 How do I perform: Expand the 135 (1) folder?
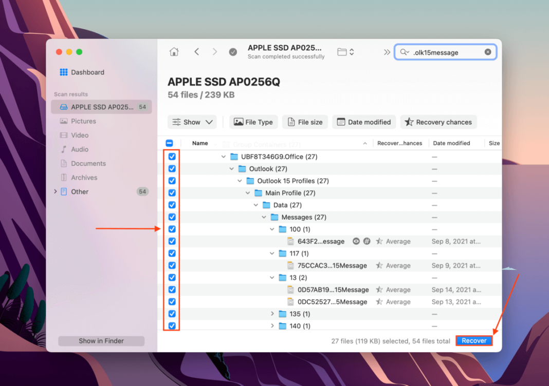[272, 314]
